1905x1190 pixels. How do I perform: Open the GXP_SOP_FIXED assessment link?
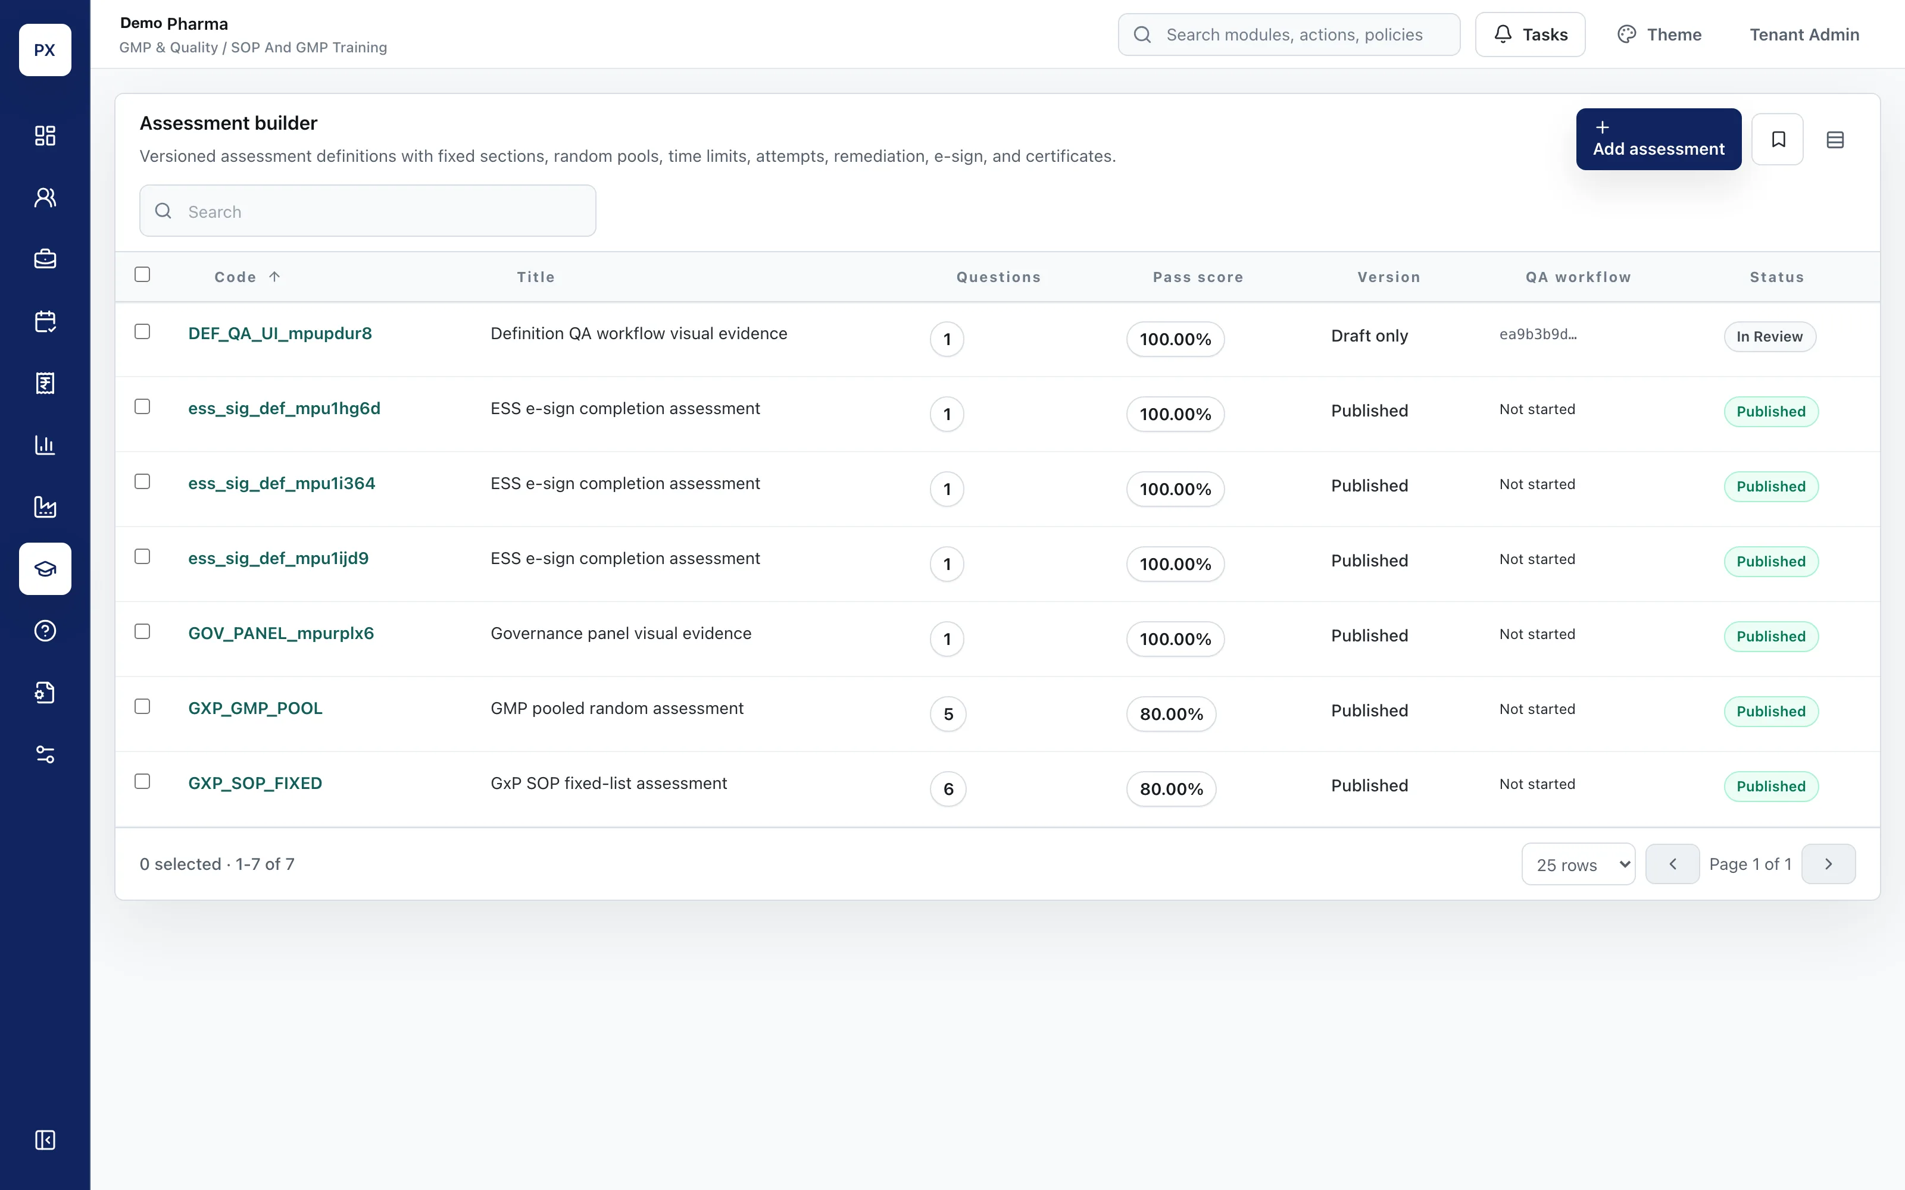pyautogui.click(x=255, y=783)
